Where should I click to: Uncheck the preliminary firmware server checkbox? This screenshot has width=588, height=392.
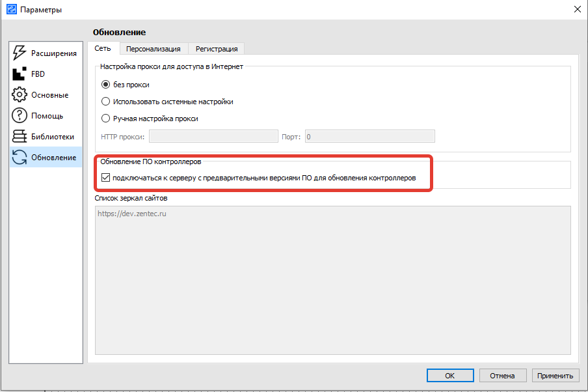point(106,177)
